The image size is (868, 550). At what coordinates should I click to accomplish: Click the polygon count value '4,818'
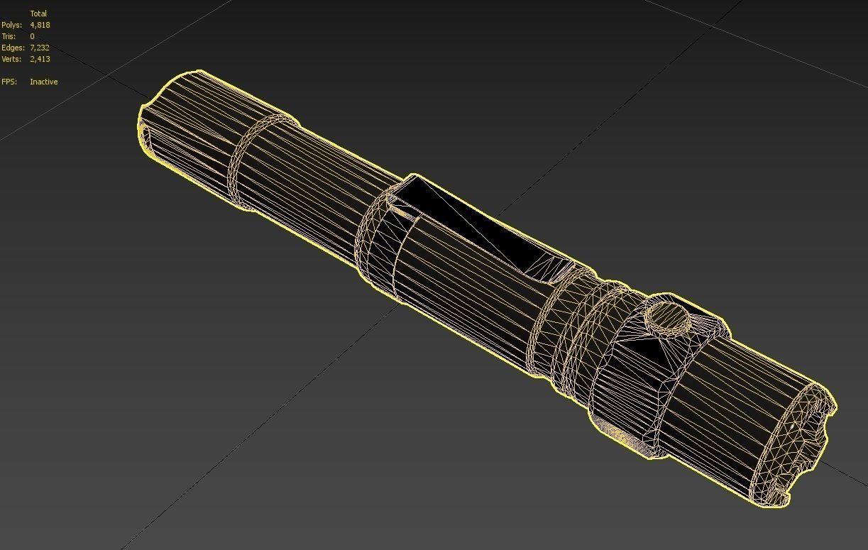(x=40, y=25)
